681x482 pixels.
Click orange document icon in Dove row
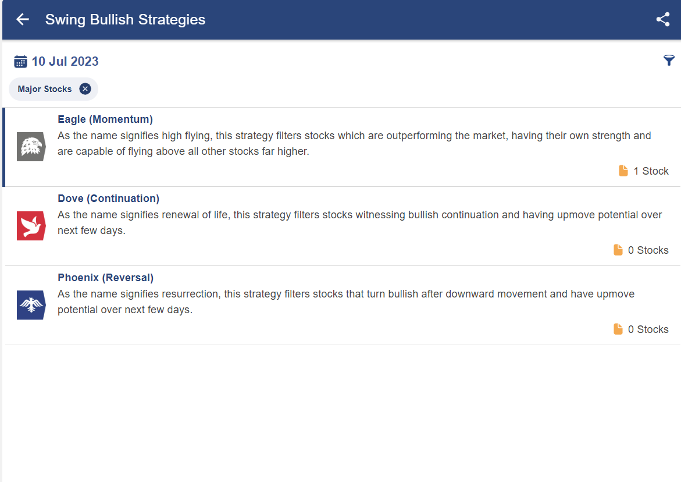618,250
